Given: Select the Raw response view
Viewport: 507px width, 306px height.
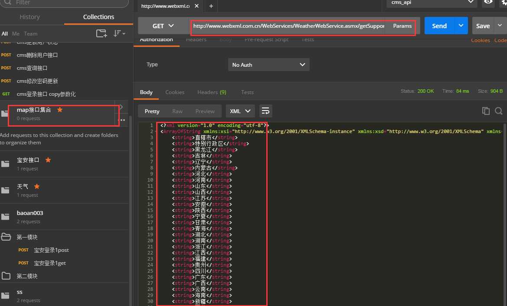Looking at the screenshot, I should (x=177, y=111).
